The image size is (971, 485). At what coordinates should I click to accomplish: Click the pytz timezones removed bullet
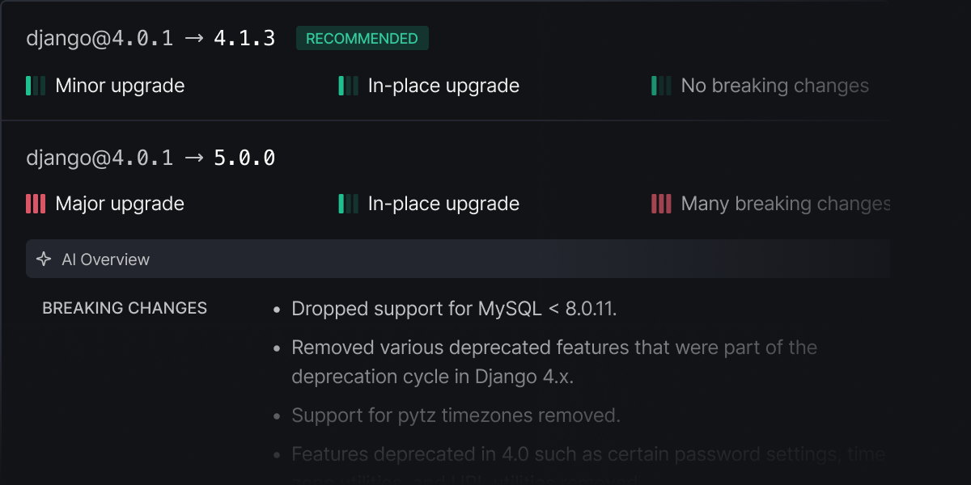456,415
